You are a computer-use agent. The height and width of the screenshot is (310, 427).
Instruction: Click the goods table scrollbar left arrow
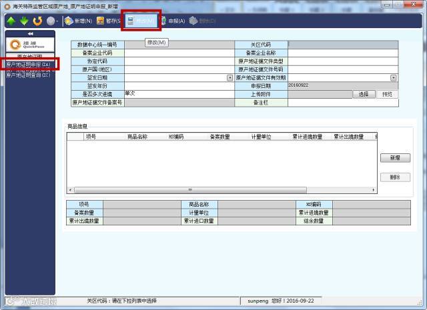pos(71,190)
